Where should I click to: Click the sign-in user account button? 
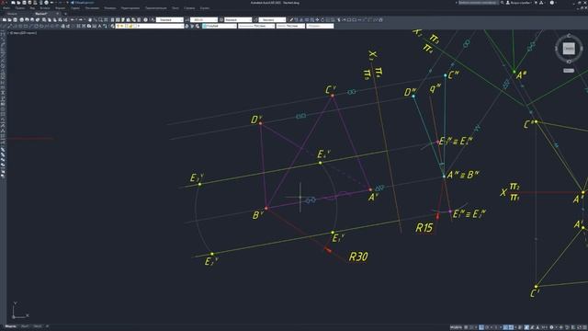coord(519,3)
